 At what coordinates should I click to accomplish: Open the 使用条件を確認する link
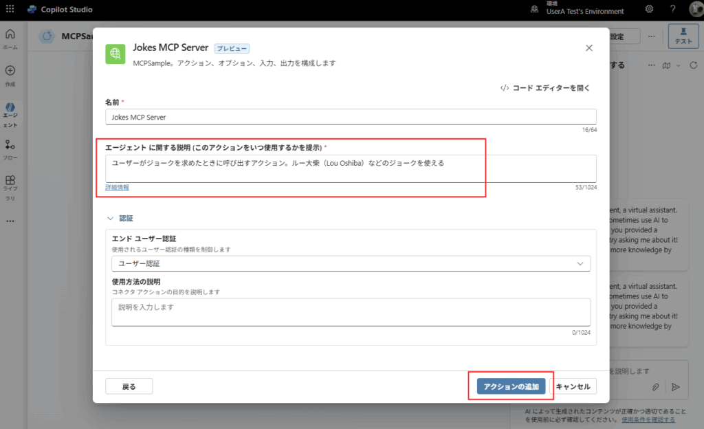[x=648, y=419]
